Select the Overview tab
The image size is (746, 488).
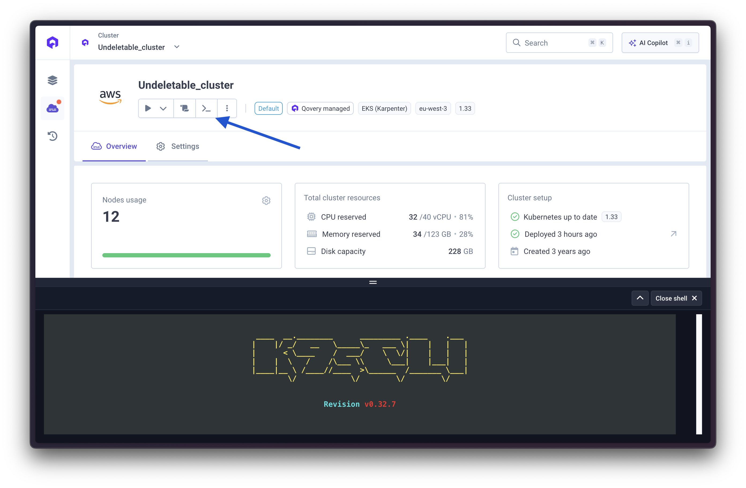(114, 146)
